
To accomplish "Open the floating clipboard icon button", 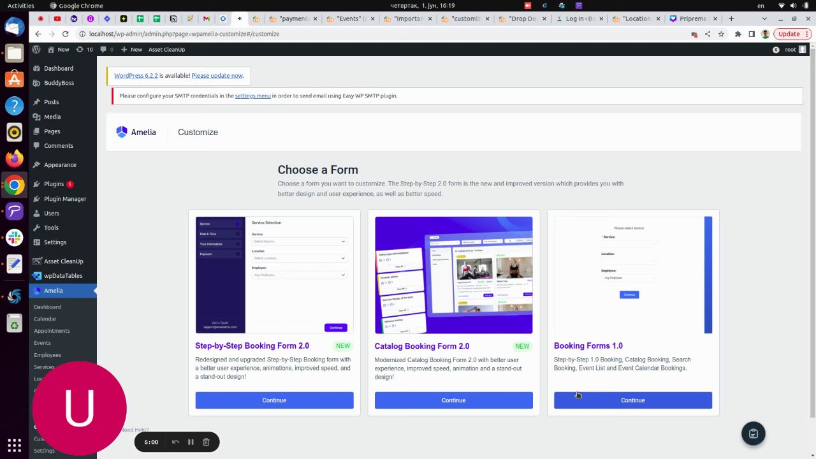I will (x=753, y=433).
